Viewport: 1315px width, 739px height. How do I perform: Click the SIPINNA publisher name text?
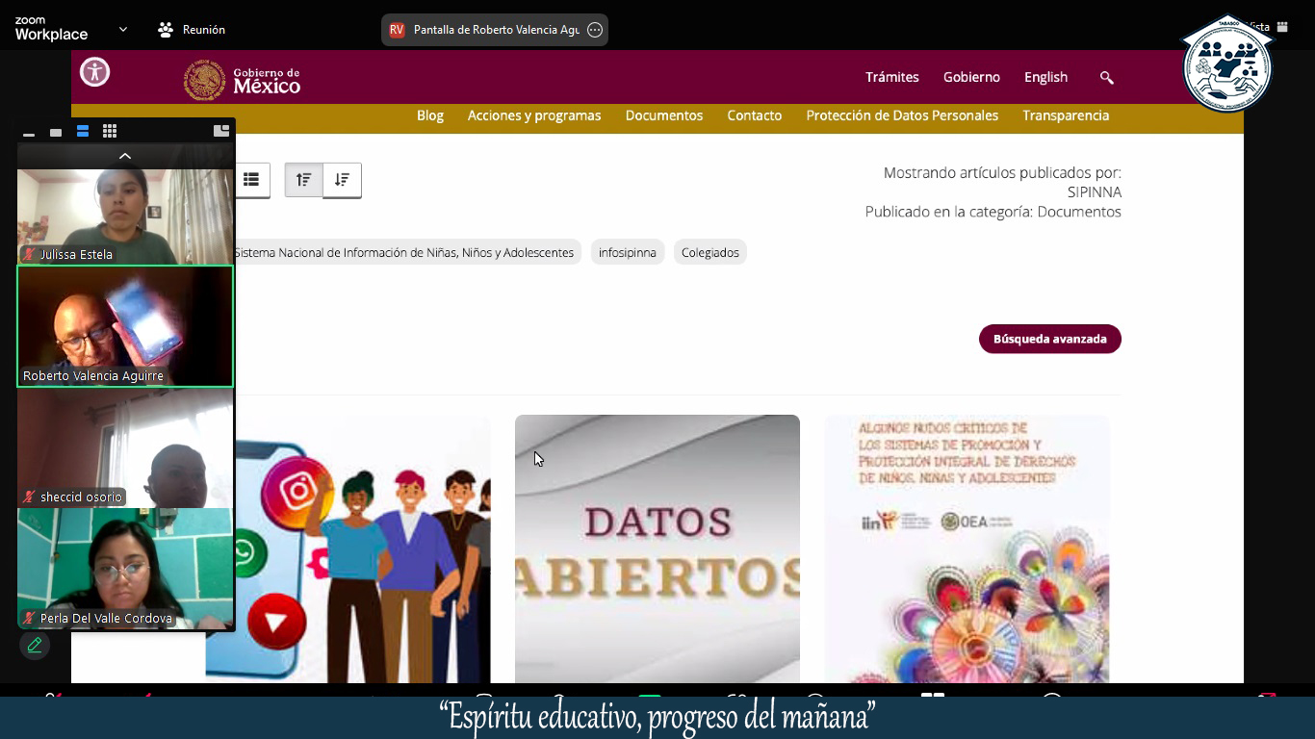(1095, 192)
